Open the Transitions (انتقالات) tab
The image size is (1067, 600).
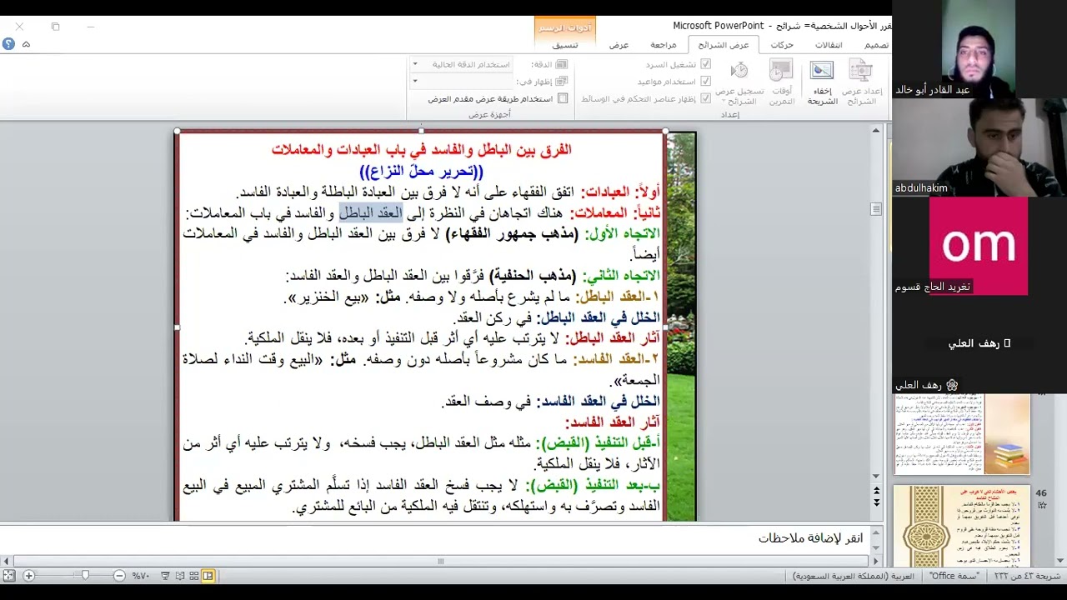point(829,45)
